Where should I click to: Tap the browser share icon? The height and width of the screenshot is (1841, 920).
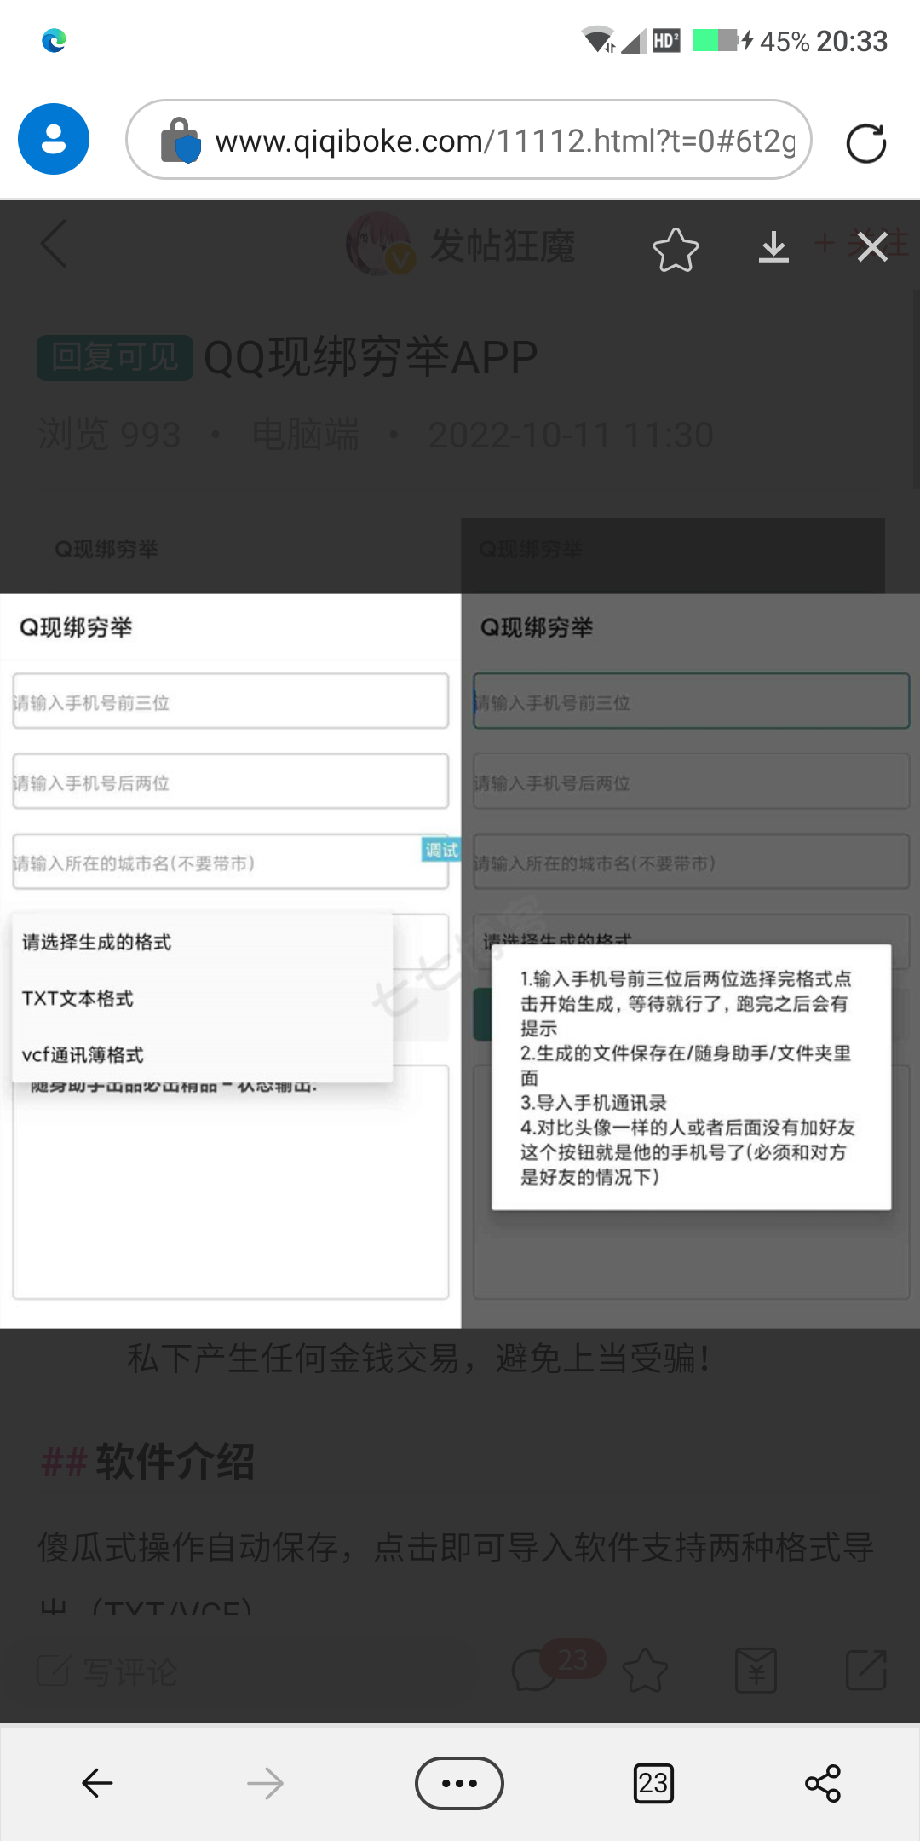[823, 1783]
